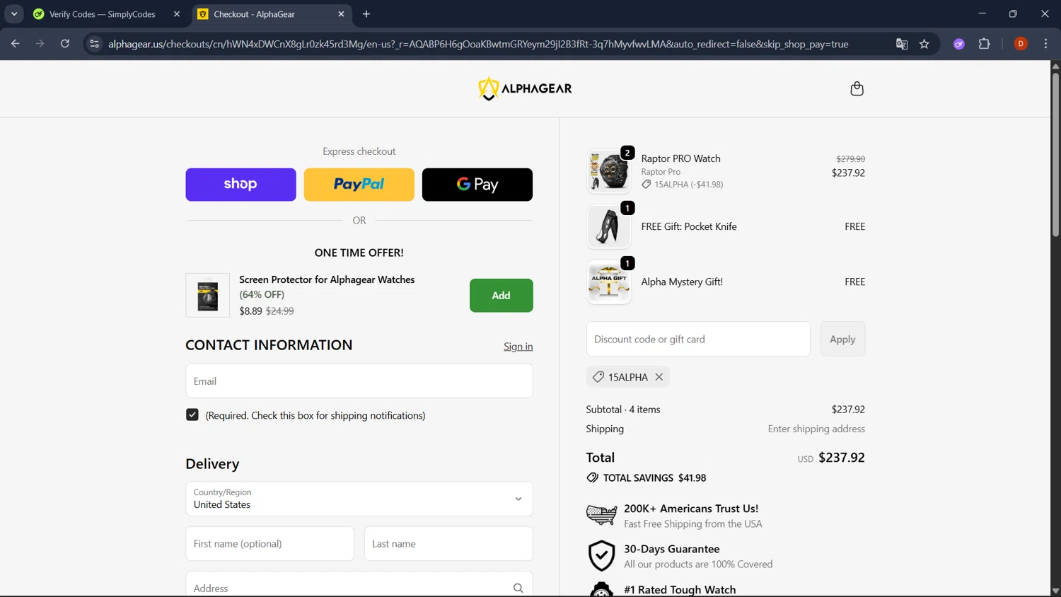Switch to Verify Codes SimplyCodes tab
The image size is (1061, 597).
(x=106, y=14)
